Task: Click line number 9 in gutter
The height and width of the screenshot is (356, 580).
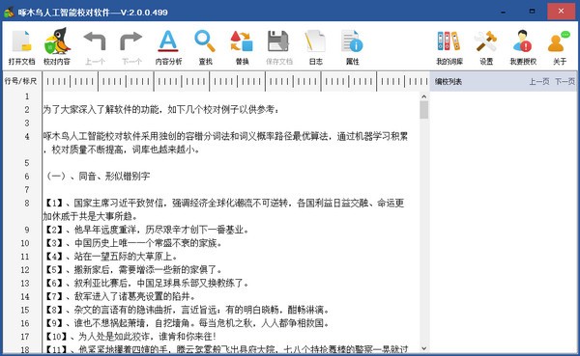Action: (x=27, y=230)
